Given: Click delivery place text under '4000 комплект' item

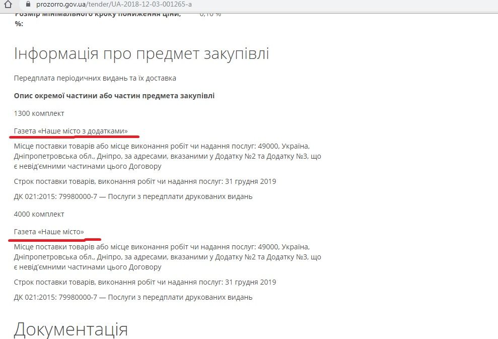Looking at the screenshot, I should click(167, 257).
